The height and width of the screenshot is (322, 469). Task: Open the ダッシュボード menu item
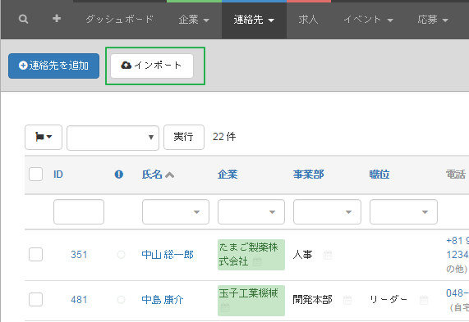click(x=119, y=20)
